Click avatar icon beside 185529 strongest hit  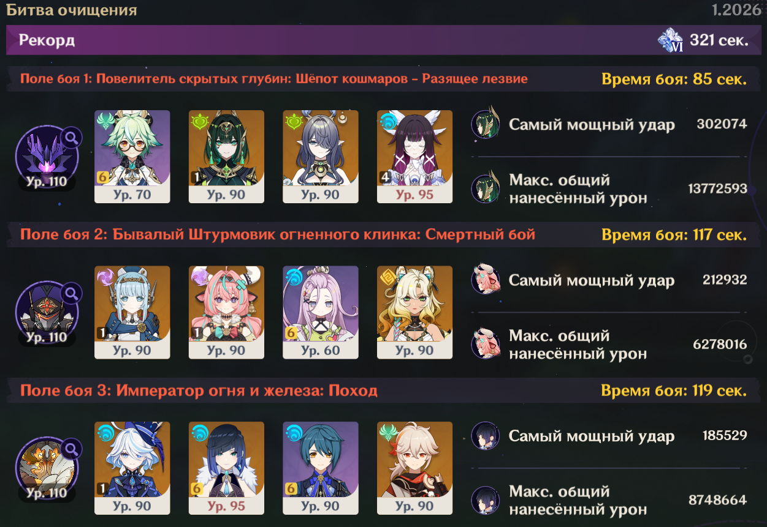pyautogui.click(x=486, y=436)
